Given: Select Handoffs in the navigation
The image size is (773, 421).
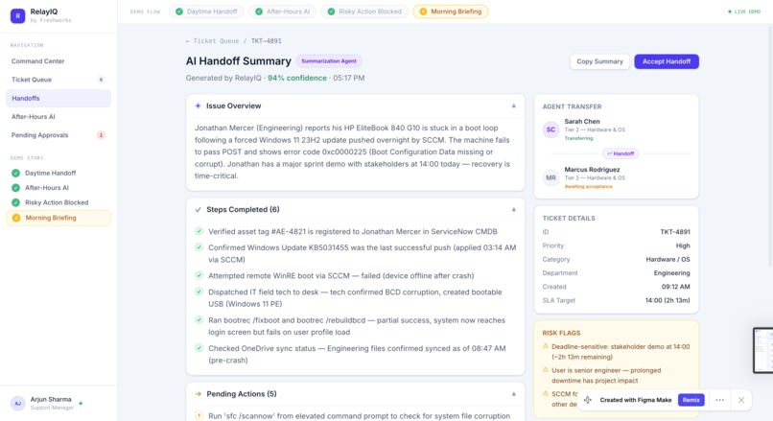Looking at the screenshot, I should [59, 98].
